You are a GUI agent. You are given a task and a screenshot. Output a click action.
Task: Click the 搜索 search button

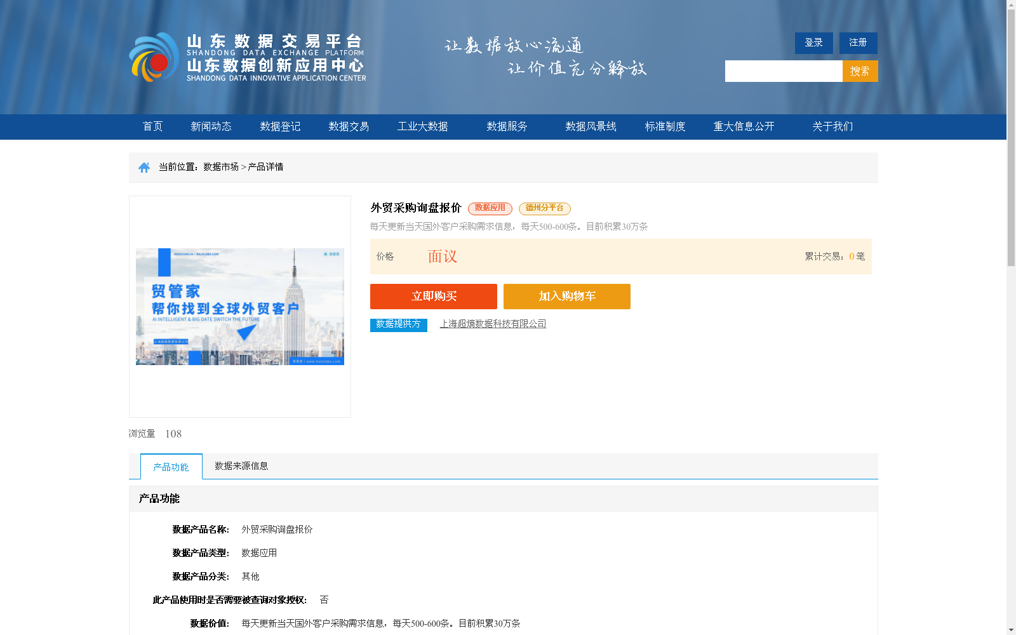(860, 71)
